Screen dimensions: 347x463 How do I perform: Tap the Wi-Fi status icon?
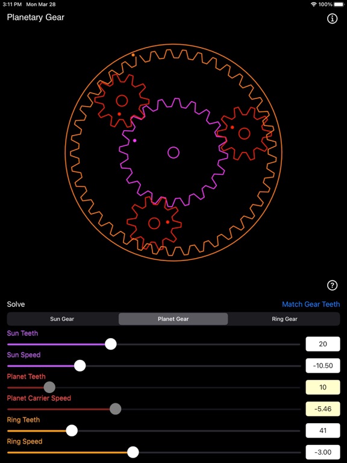pos(314,4)
